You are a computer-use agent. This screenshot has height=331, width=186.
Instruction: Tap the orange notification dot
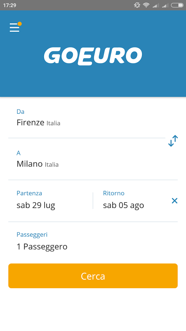[19, 24]
